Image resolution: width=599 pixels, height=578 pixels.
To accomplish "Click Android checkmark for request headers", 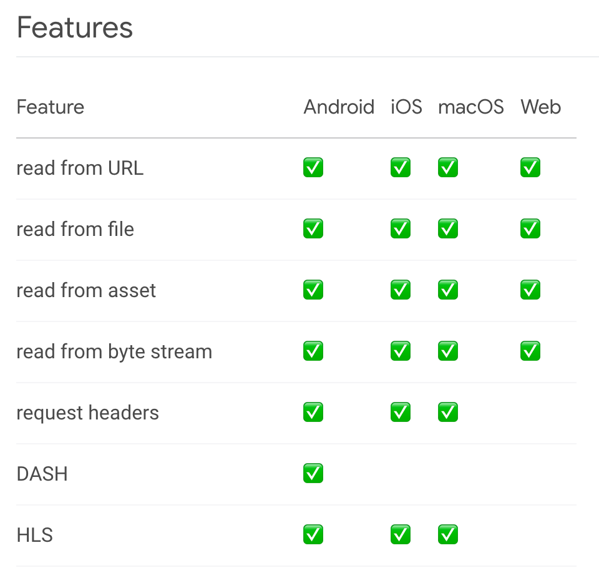I will tap(313, 413).
